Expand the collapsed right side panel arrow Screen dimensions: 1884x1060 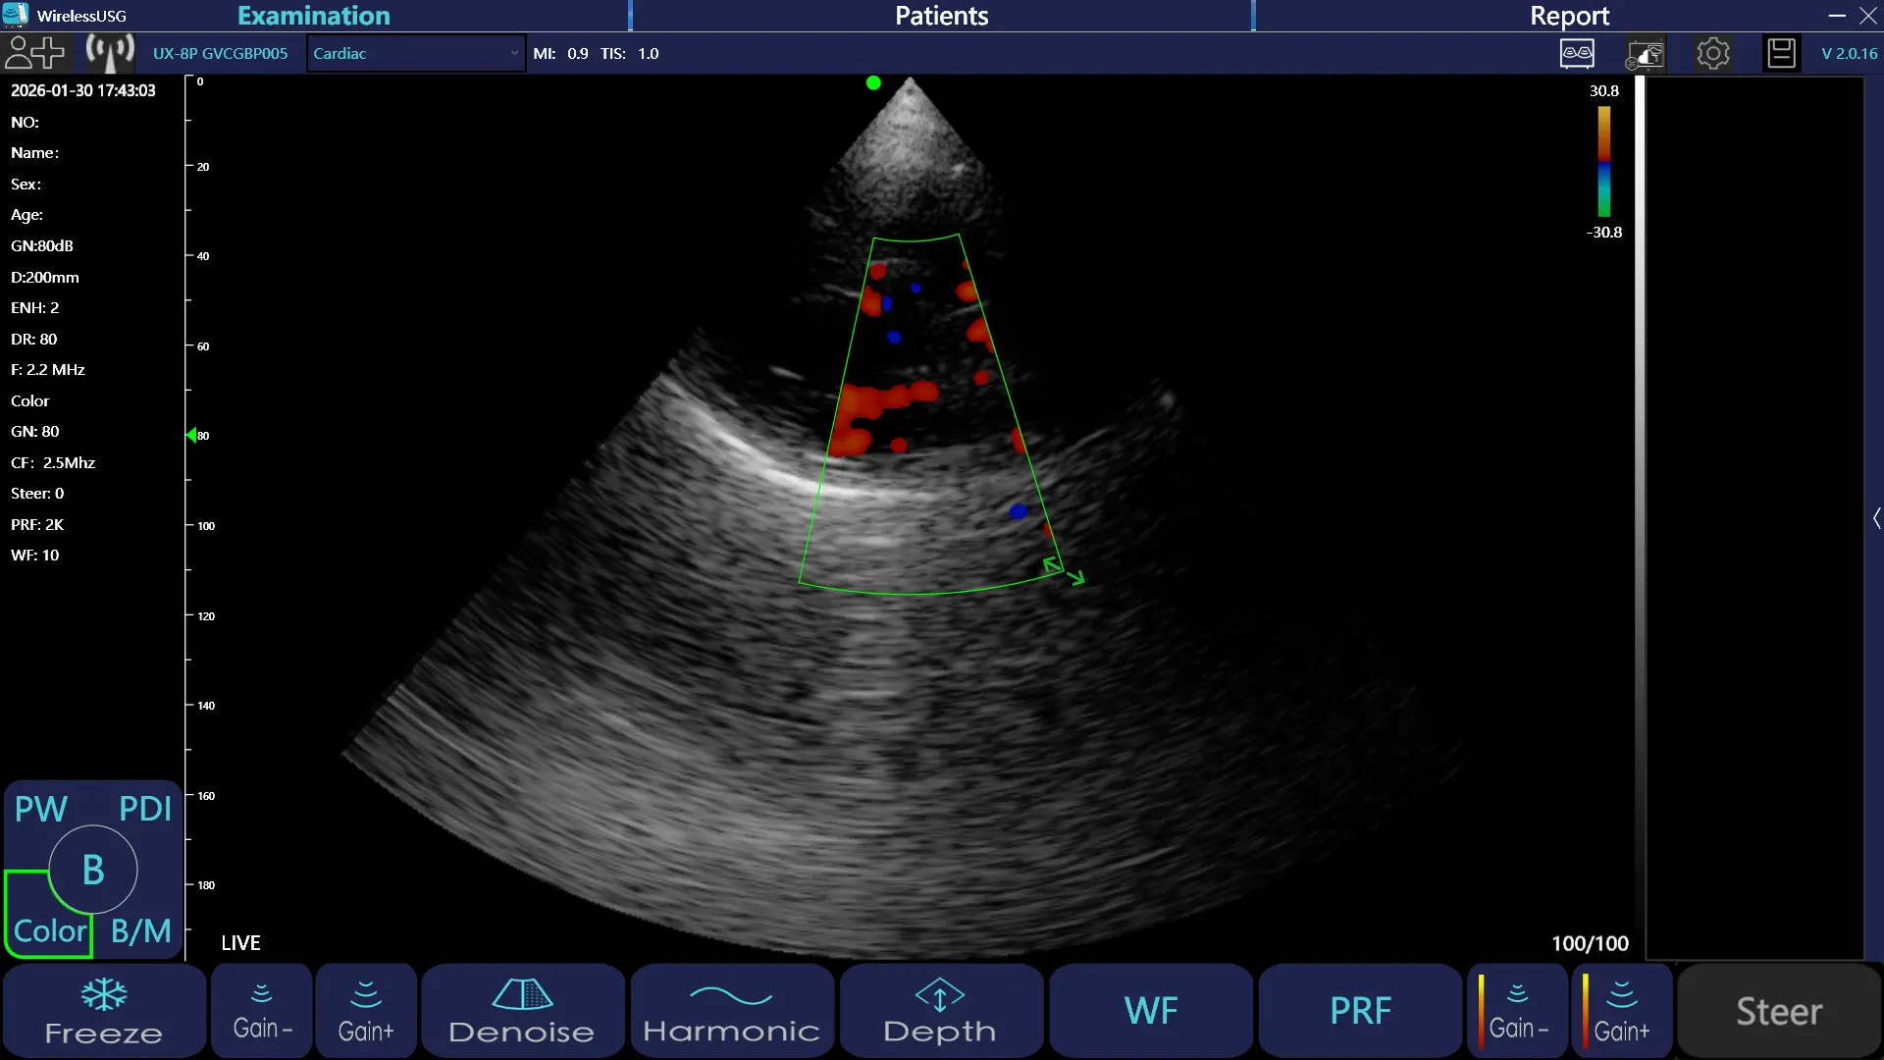[x=1876, y=518]
